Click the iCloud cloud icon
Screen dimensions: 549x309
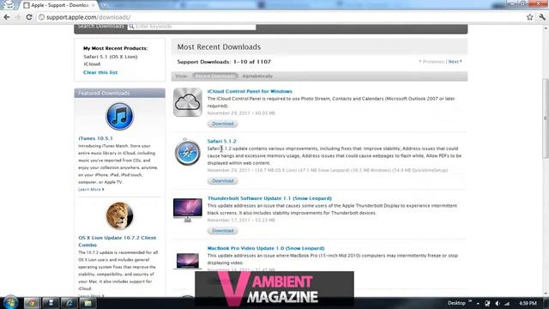[188, 102]
